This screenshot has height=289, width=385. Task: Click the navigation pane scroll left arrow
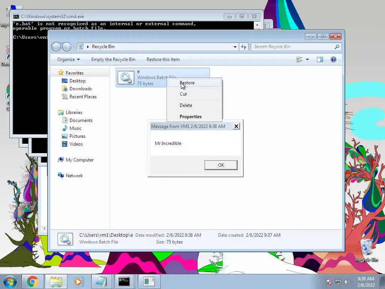point(44,228)
